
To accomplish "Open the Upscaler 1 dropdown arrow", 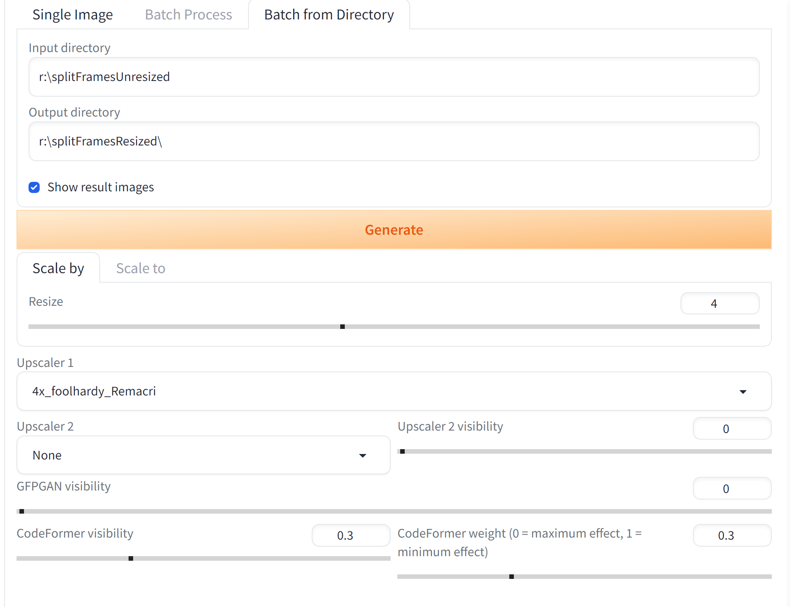I will coord(743,392).
